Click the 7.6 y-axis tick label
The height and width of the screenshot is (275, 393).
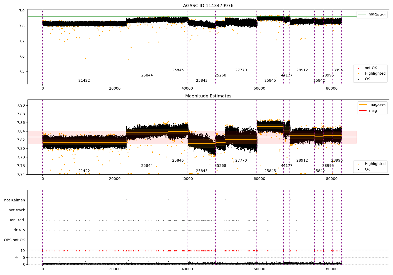pos(22,57)
